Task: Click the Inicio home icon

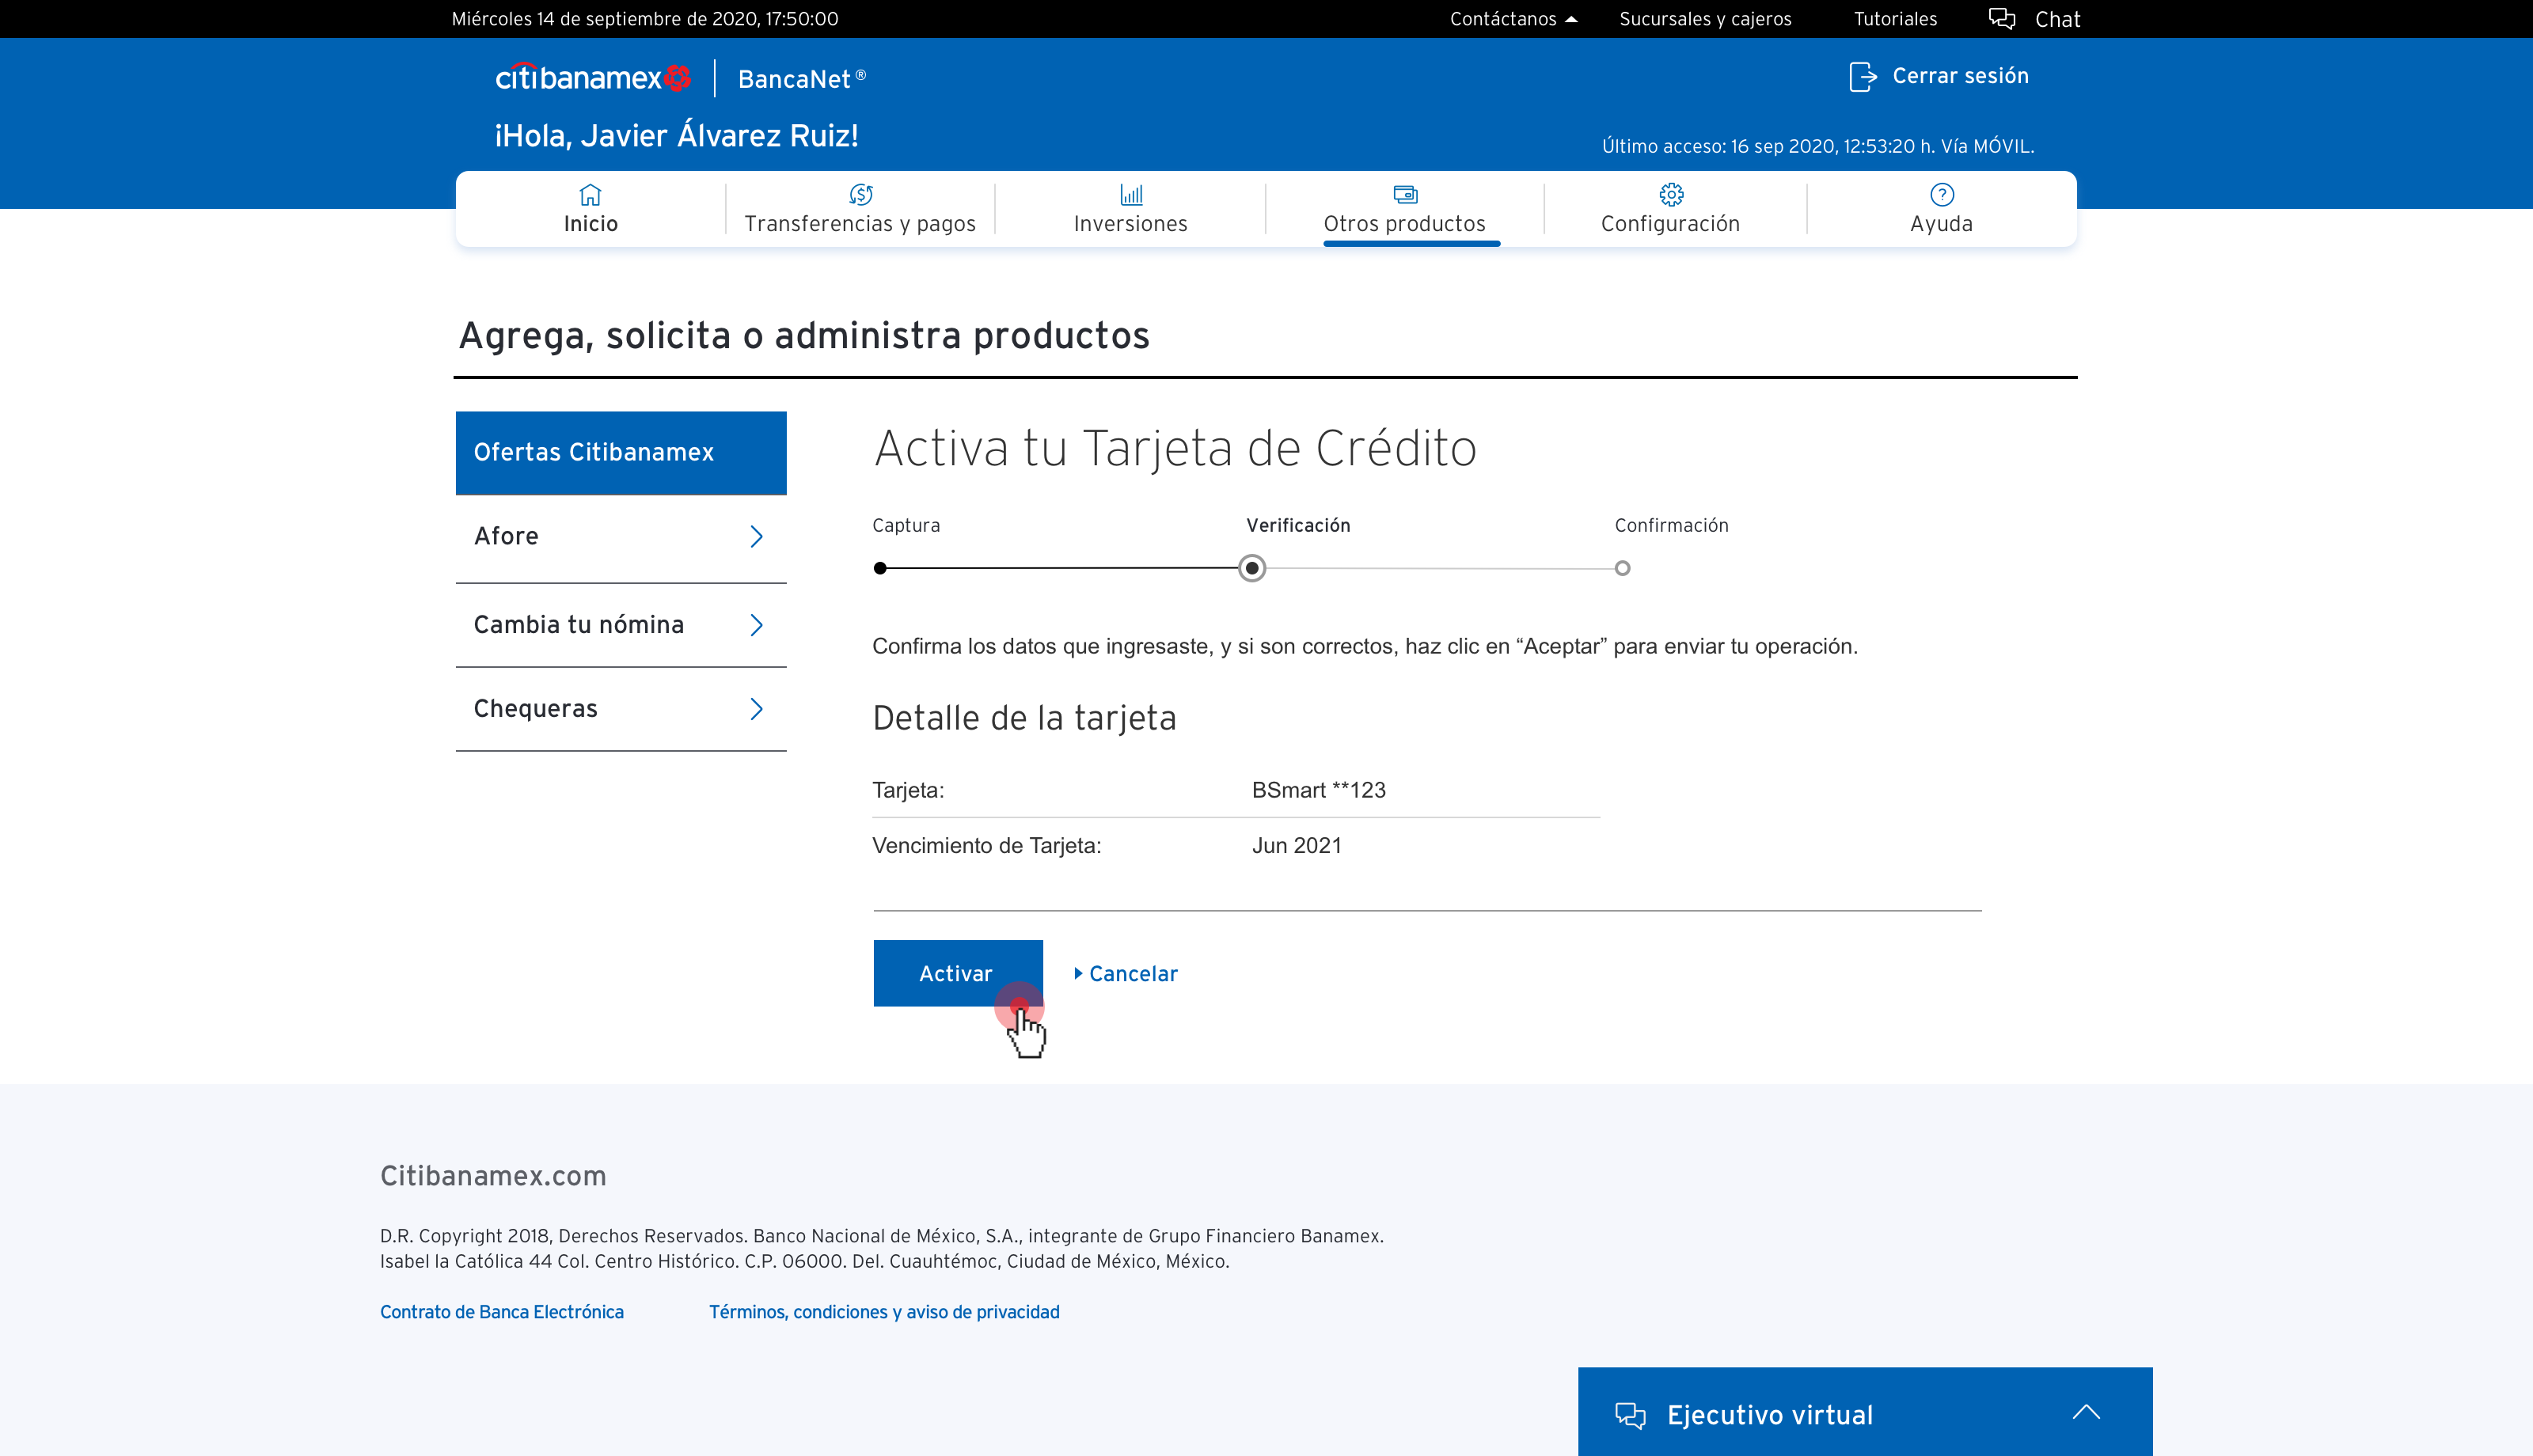Action: [x=590, y=194]
